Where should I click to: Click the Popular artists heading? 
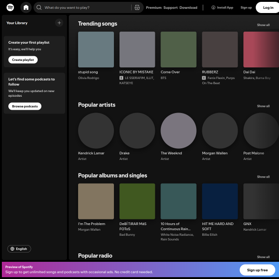(x=97, y=105)
